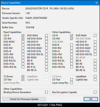The width and height of the screenshot is (100, 107).
Task: Toggle LightScribe checkbox under Write Capabilities
Action: click(x=95, y=80)
